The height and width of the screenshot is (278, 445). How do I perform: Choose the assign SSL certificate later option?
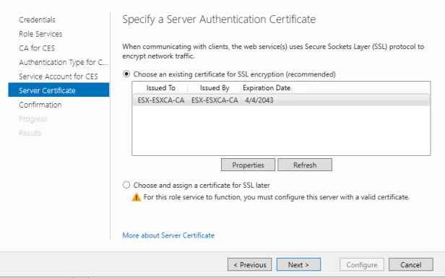coord(126,185)
